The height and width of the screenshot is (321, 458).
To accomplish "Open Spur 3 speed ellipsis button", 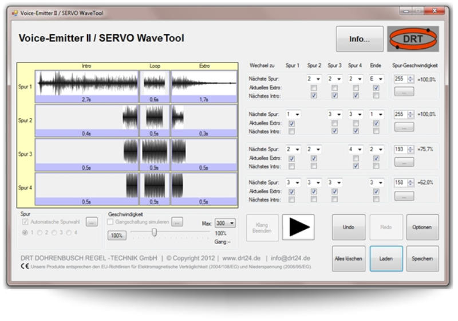I will point(404,162).
